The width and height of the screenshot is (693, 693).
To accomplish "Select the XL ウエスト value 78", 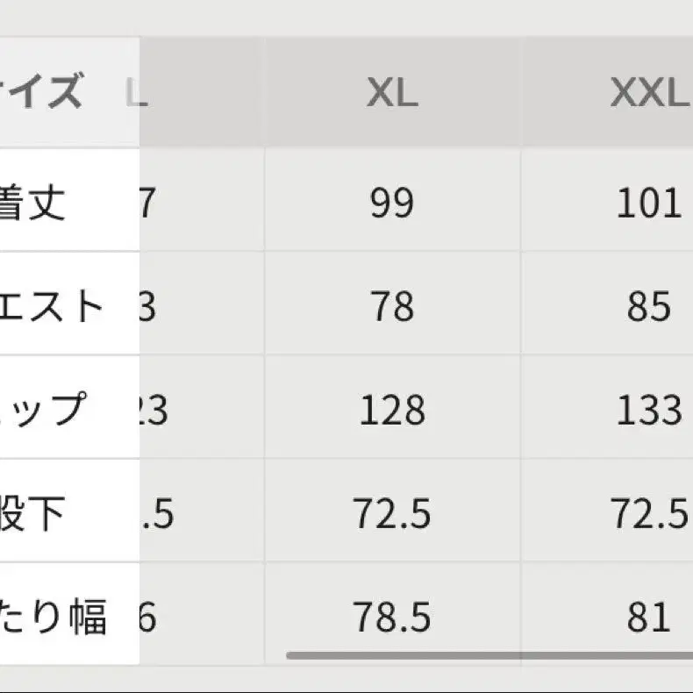I will click(391, 307).
